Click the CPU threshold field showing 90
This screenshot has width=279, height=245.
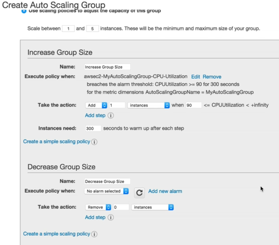pos(194,105)
